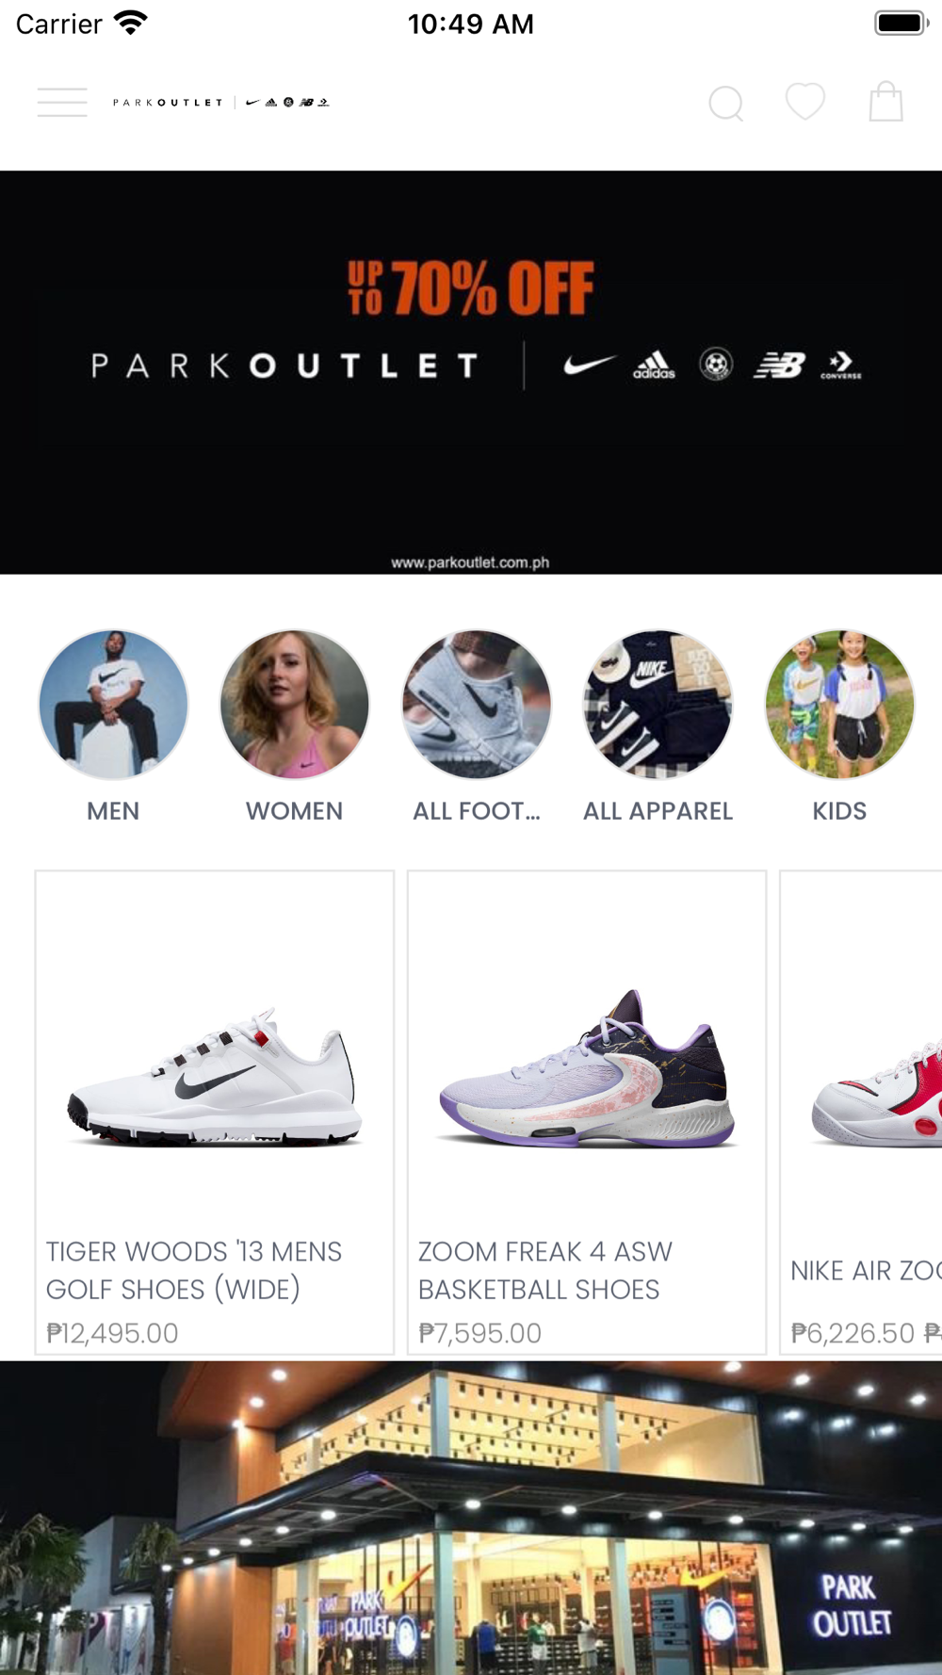Select the MEN category circle

coord(113,705)
